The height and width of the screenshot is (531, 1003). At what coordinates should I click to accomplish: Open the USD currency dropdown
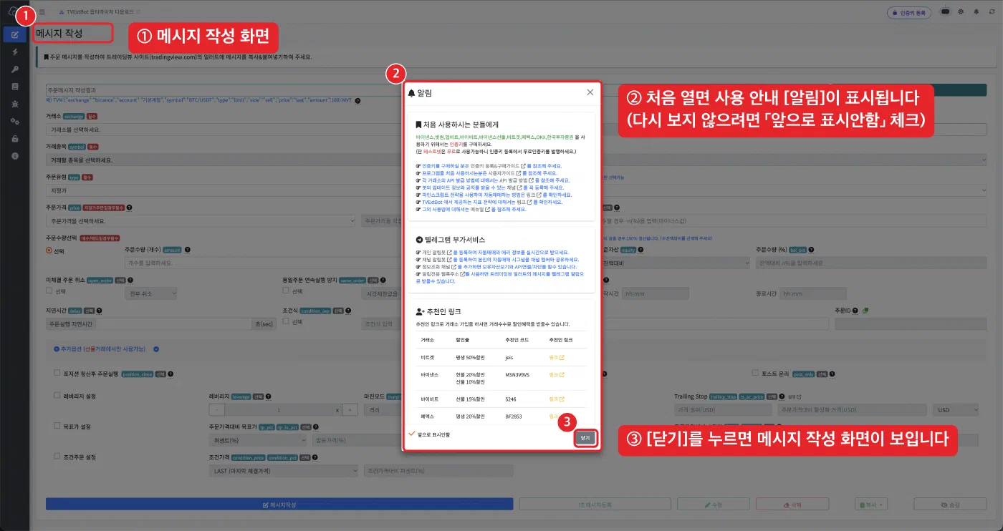pyautogui.click(x=955, y=410)
